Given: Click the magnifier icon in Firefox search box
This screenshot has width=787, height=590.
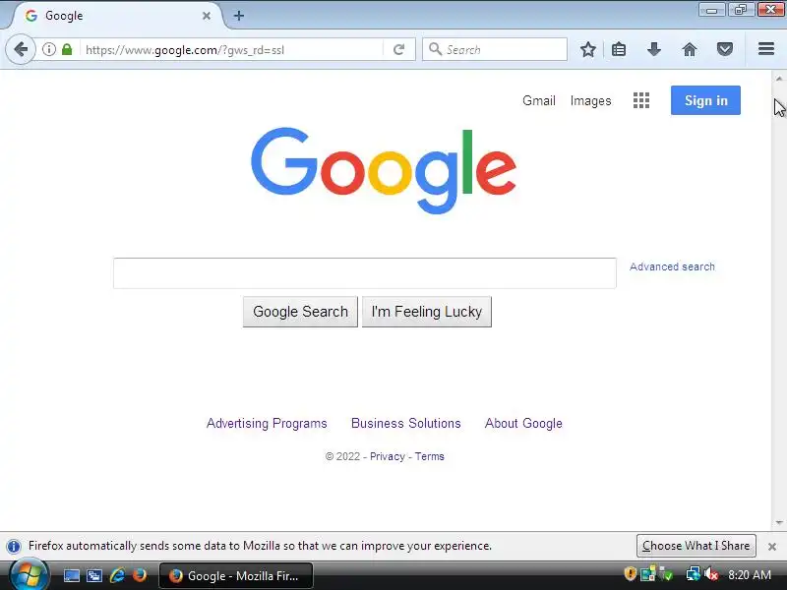Looking at the screenshot, I should tap(435, 49).
